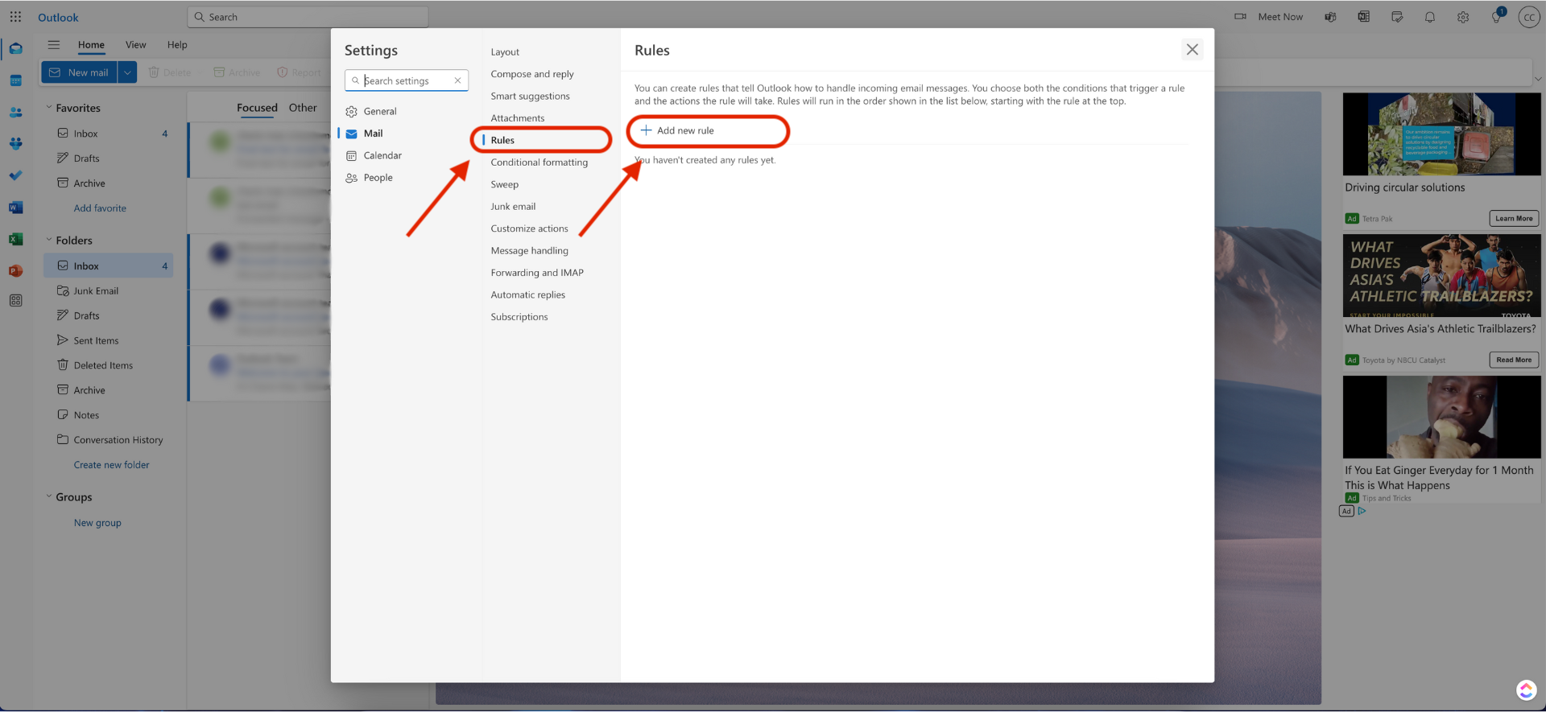Click the New mail button

tap(79, 72)
